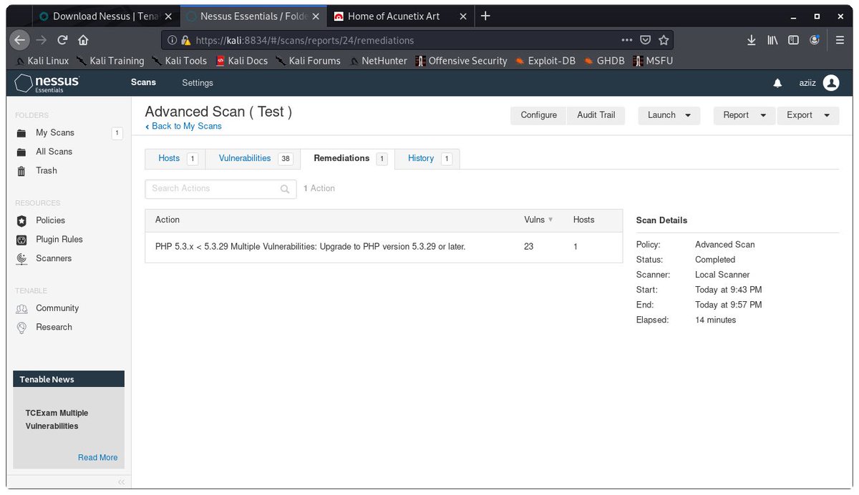
Task: Bookmark this page with the star icon
Action: click(x=664, y=40)
